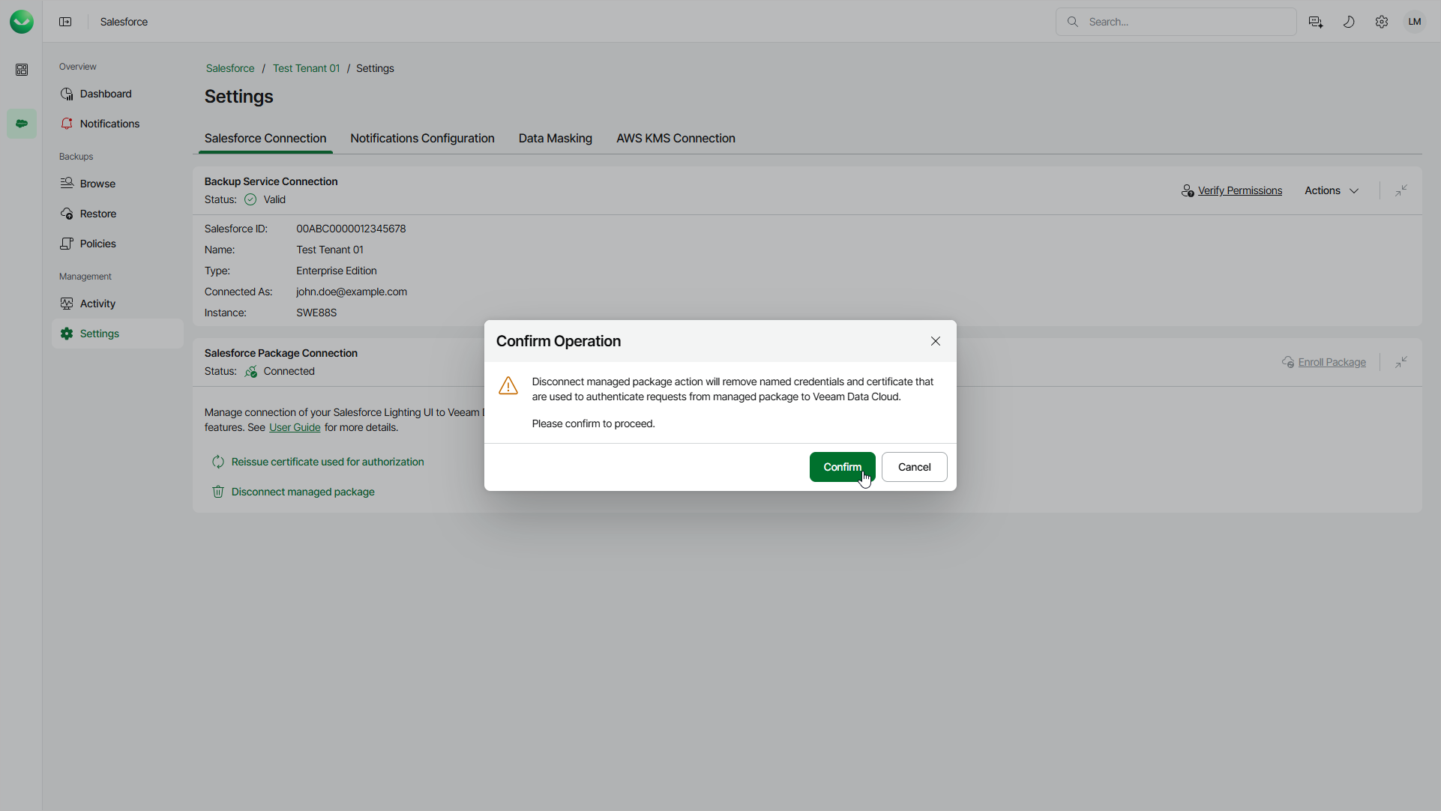Open the Actions dropdown

(1331, 190)
